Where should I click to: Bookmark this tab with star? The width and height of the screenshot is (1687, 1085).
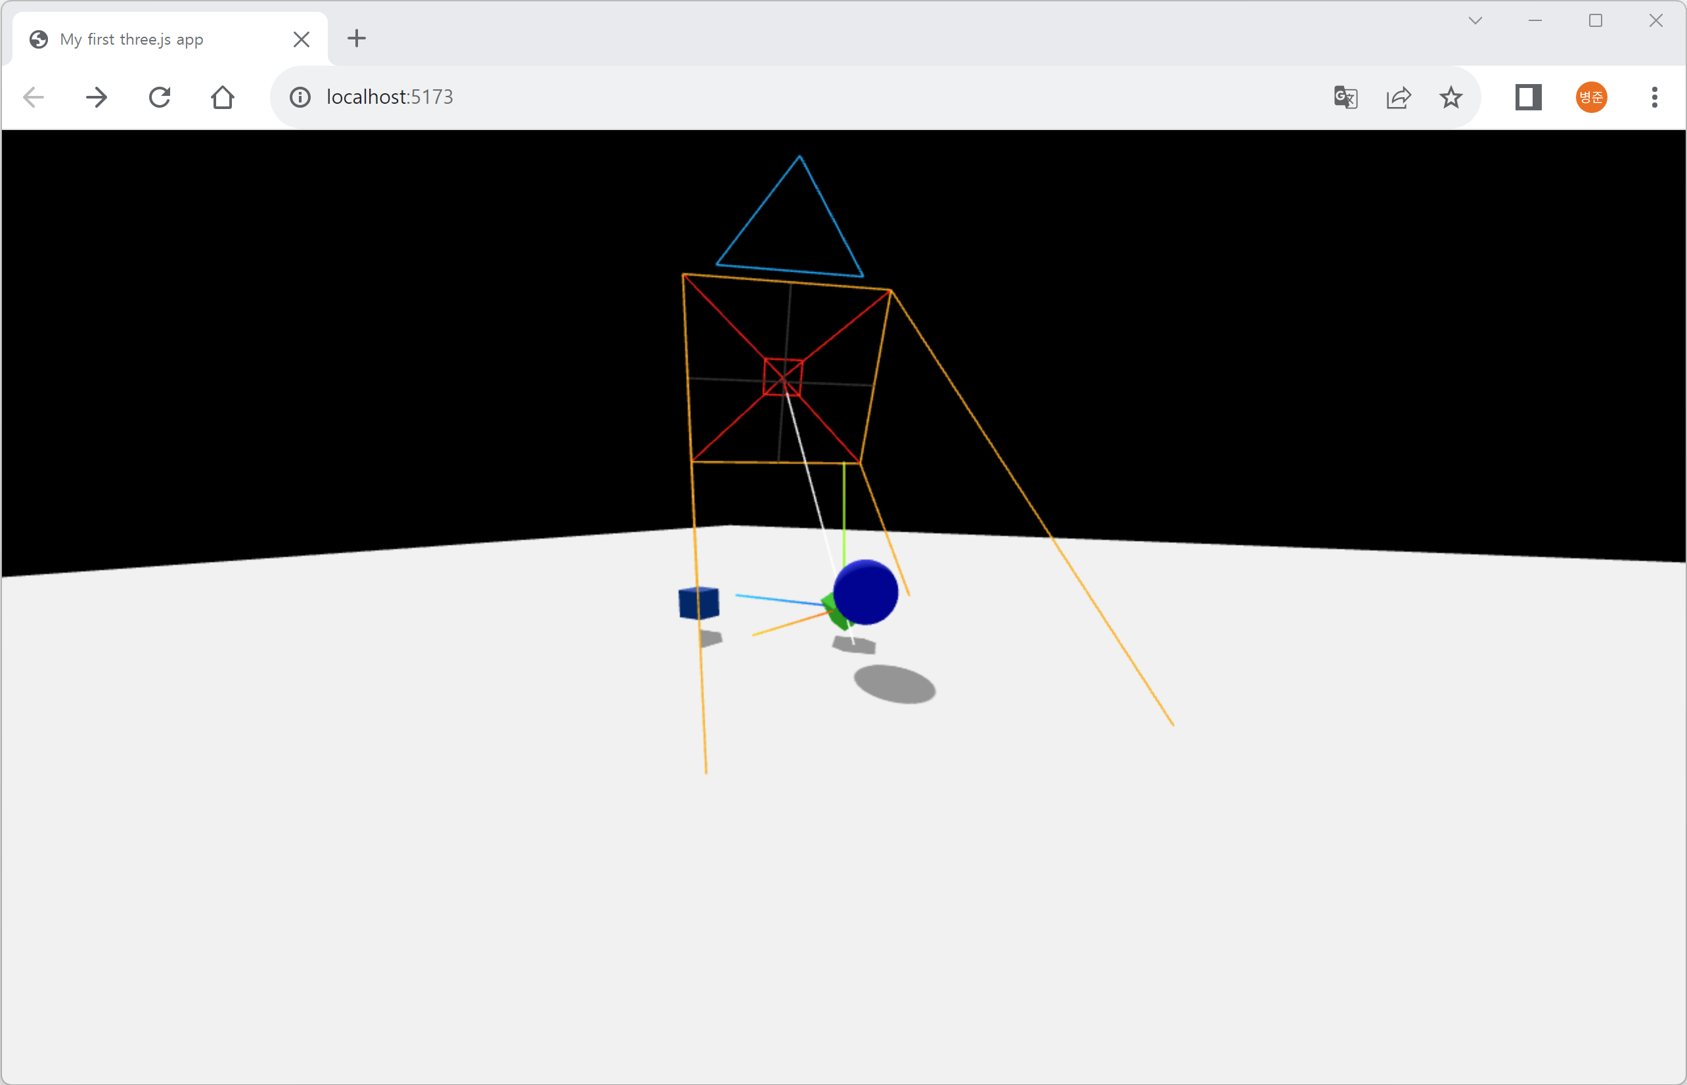[x=1451, y=97]
